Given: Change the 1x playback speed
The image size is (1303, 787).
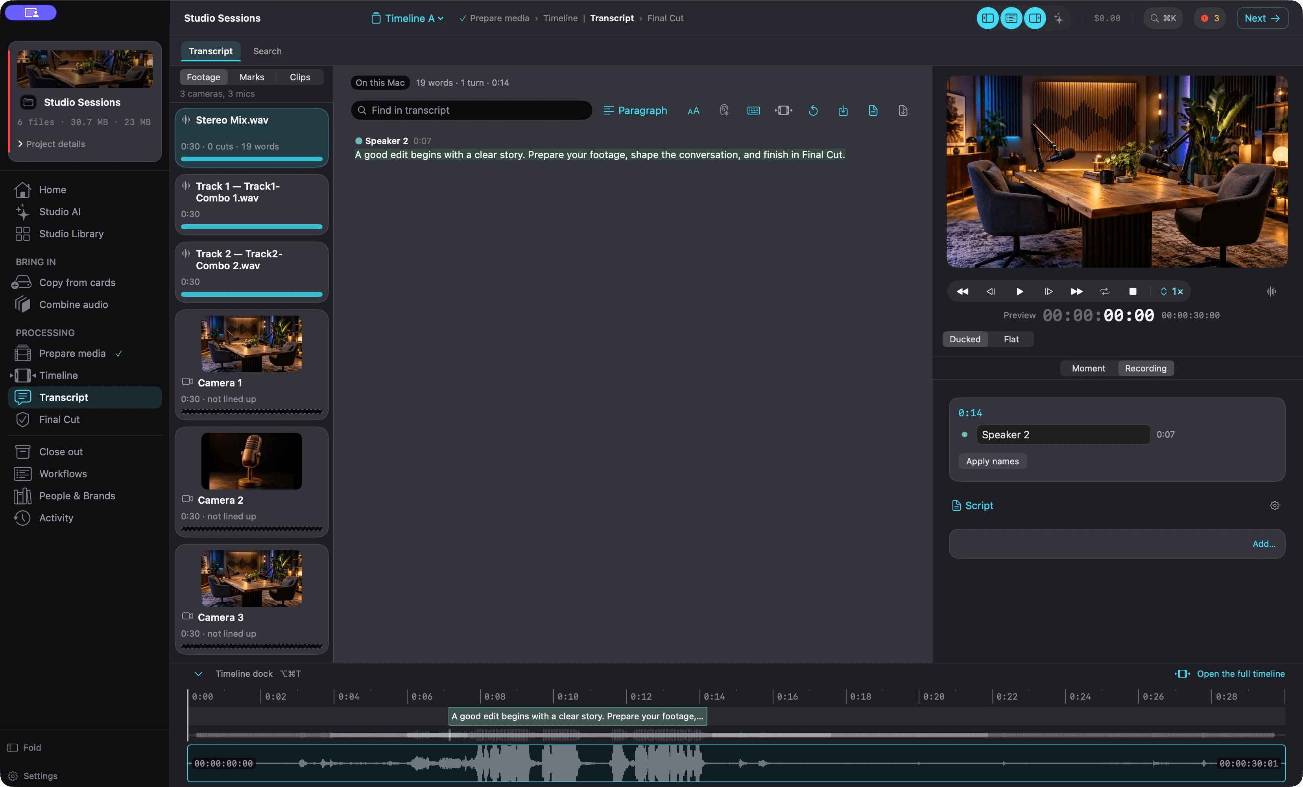Looking at the screenshot, I should coord(1171,292).
